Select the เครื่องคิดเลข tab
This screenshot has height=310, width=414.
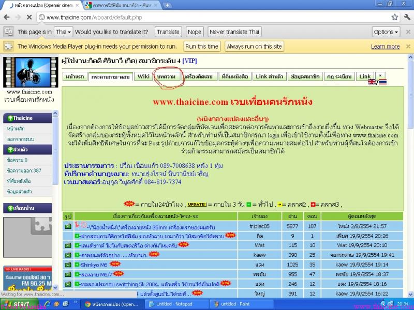point(199,76)
